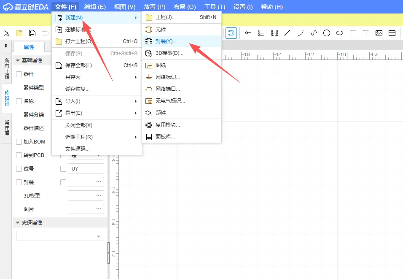
Task: Choose 部件 from the submenu
Action: (181, 113)
